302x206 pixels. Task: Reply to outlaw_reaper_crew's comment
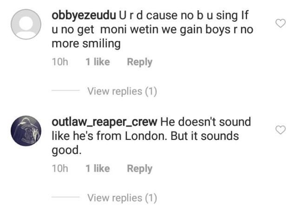coord(139,169)
